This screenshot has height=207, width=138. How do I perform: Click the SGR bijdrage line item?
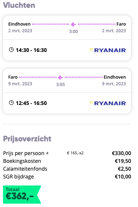[67, 177]
